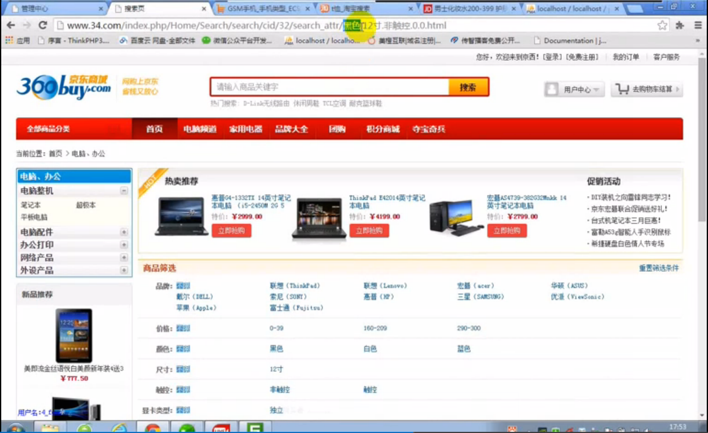Open the Chrome extensions puzzle icon

point(680,25)
